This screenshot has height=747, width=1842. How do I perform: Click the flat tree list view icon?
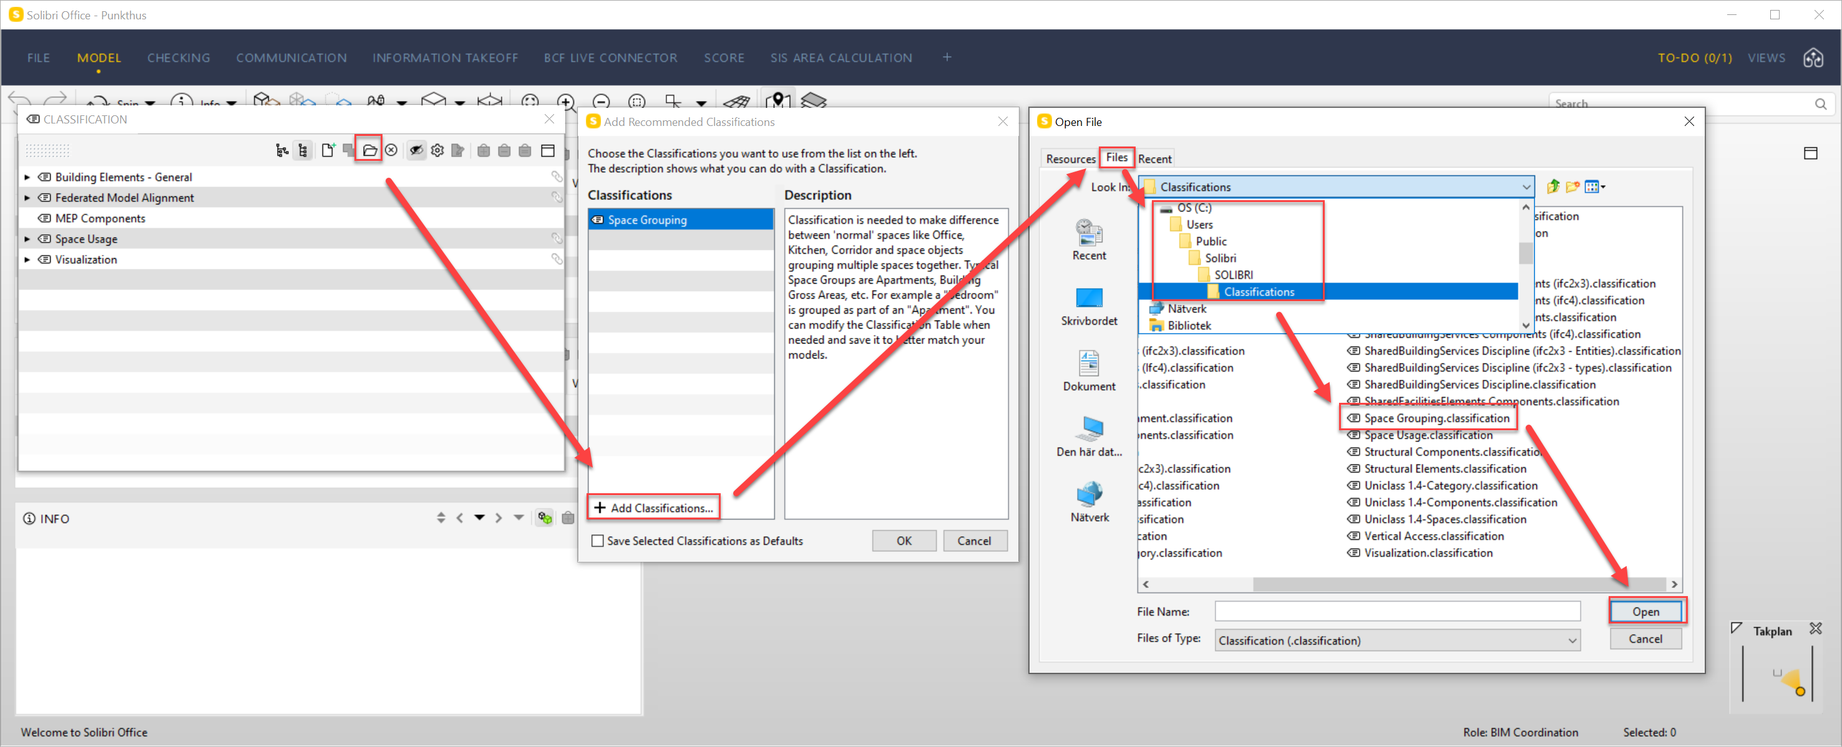(x=303, y=150)
